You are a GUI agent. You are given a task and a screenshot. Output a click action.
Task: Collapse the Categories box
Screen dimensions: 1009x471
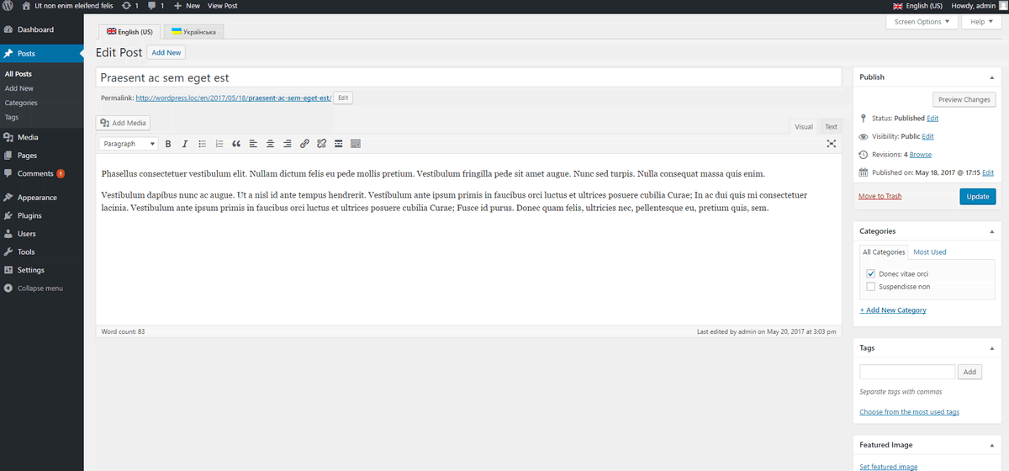click(992, 230)
